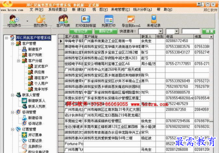Select 订票管理 tree node

[29, 129]
